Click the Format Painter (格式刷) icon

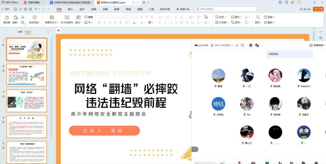point(7,17)
